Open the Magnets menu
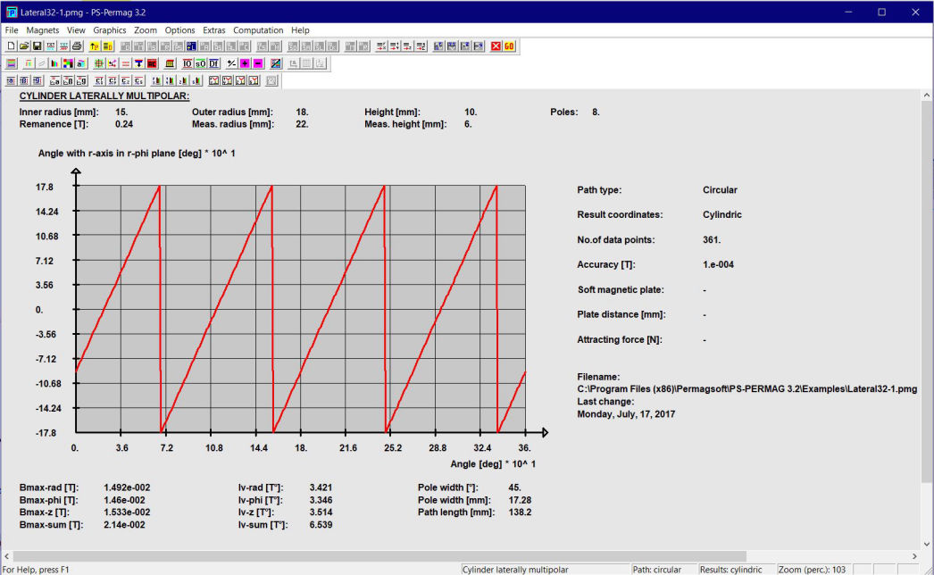This screenshot has height=575, width=934. pyautogui.click(x=42, y=30)
